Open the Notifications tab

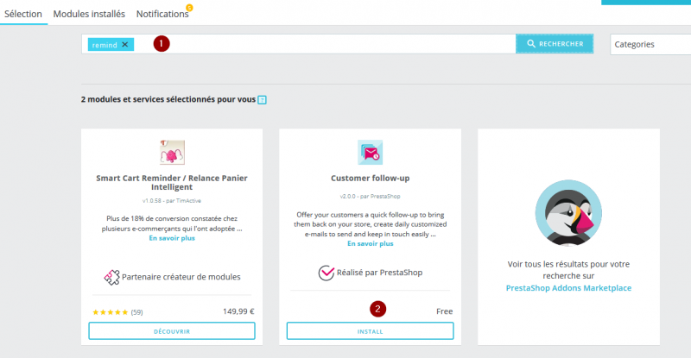click(x=162, y=14)
